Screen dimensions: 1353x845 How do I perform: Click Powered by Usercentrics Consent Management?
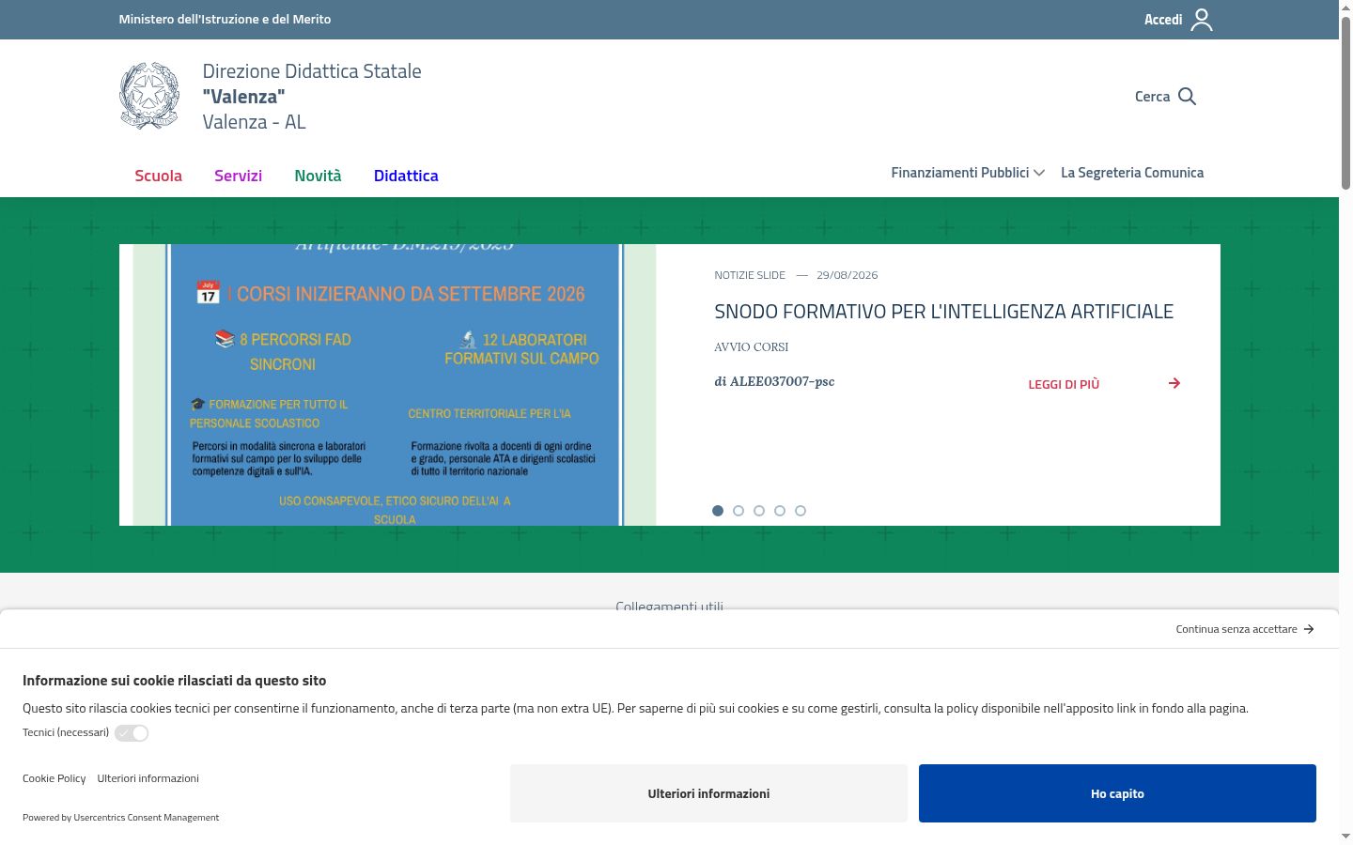click(120, 818)
